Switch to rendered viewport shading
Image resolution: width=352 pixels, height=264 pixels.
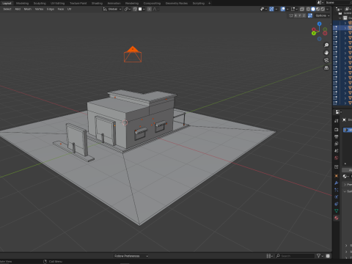(x=323, y=9)
